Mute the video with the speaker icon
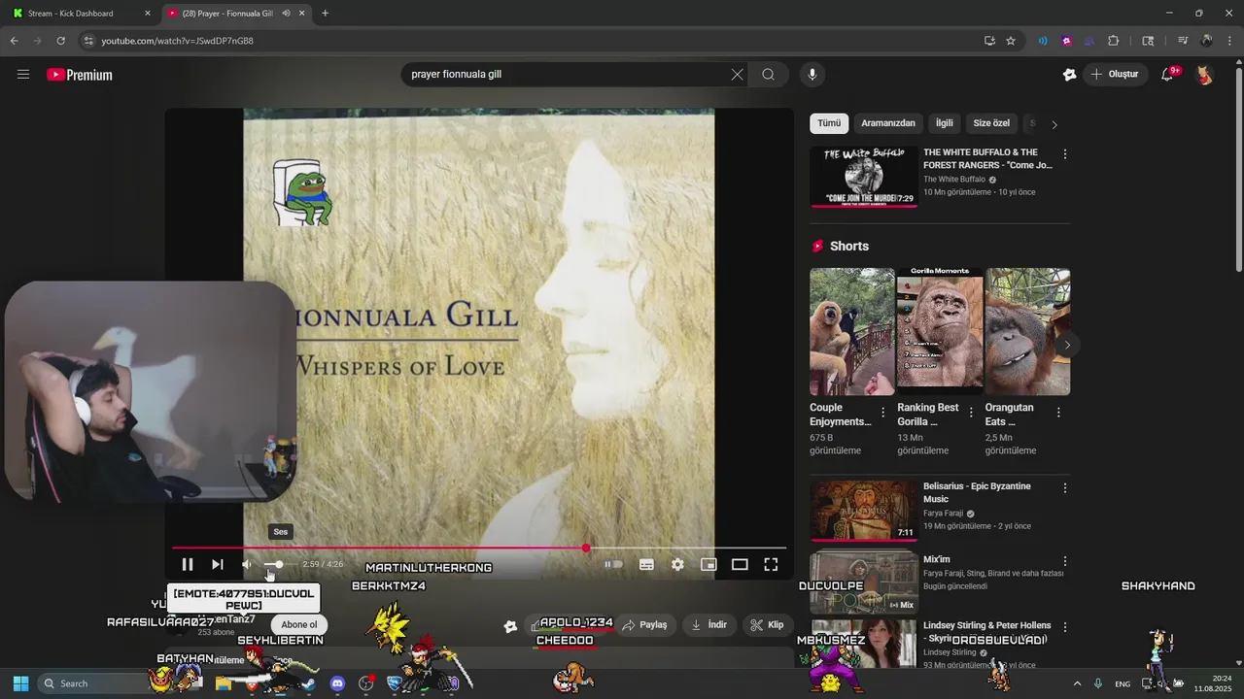 click(x=247, y=564)
